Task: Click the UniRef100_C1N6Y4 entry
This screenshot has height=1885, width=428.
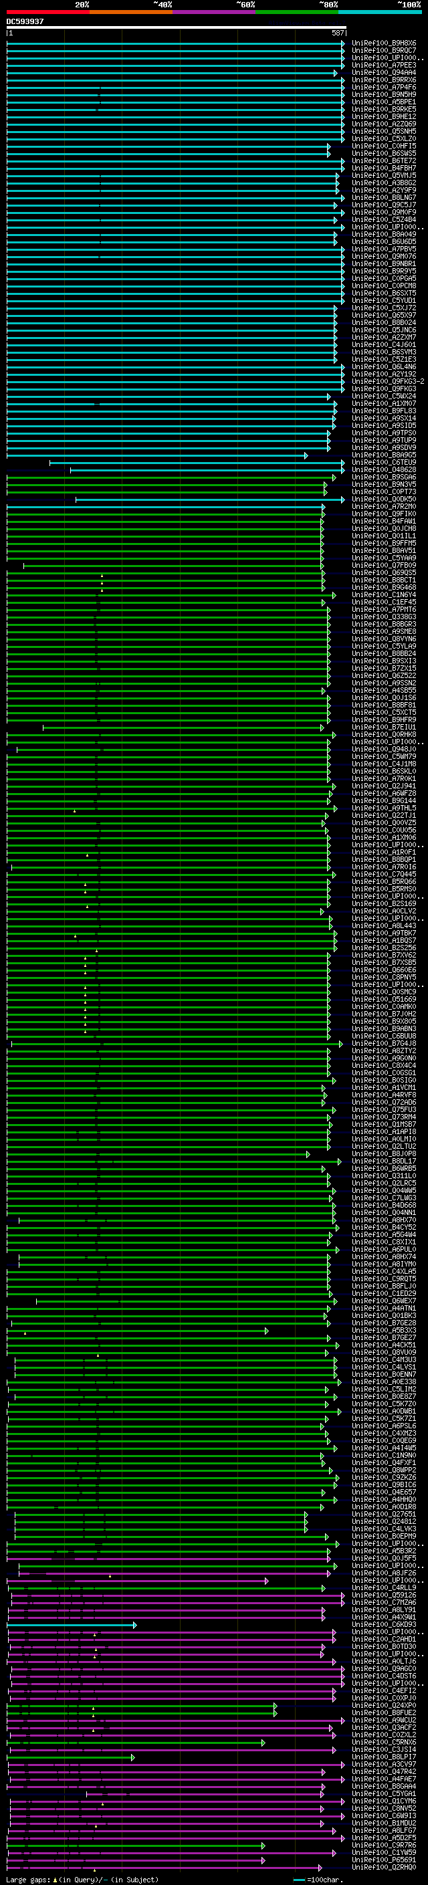Action: [x=384, y=595]
